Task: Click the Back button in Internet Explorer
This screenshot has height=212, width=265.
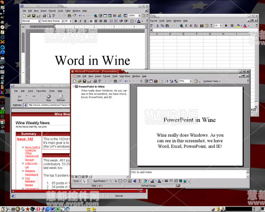Action: [x=20, y=98]
